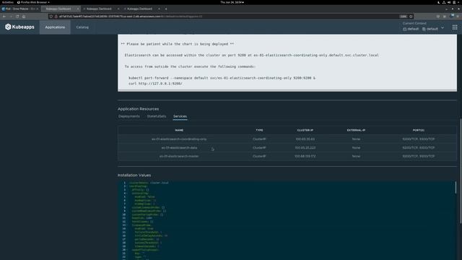The width and height of the screenshot is (462, 260).
Task: Select es-01-elasticsearch-master service name
Action: [x=179, y=156]
